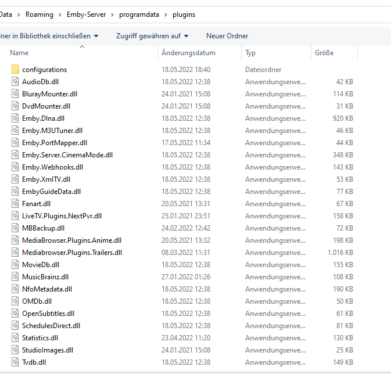Expand breadcrumb chevron after programdata

point(166,15)
